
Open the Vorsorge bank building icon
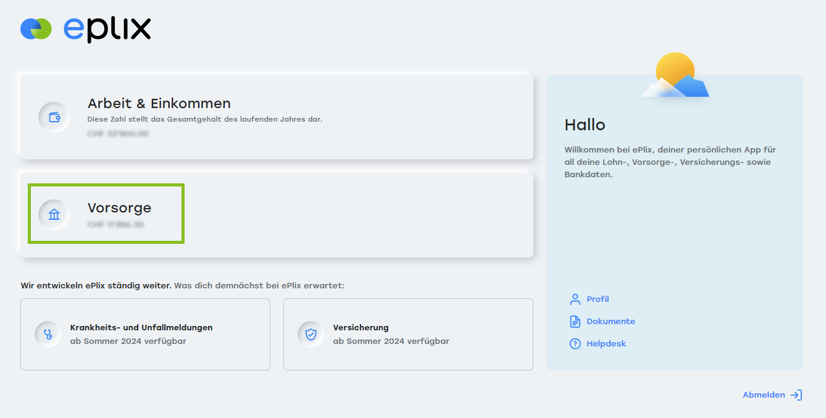[x=54, y=215]
